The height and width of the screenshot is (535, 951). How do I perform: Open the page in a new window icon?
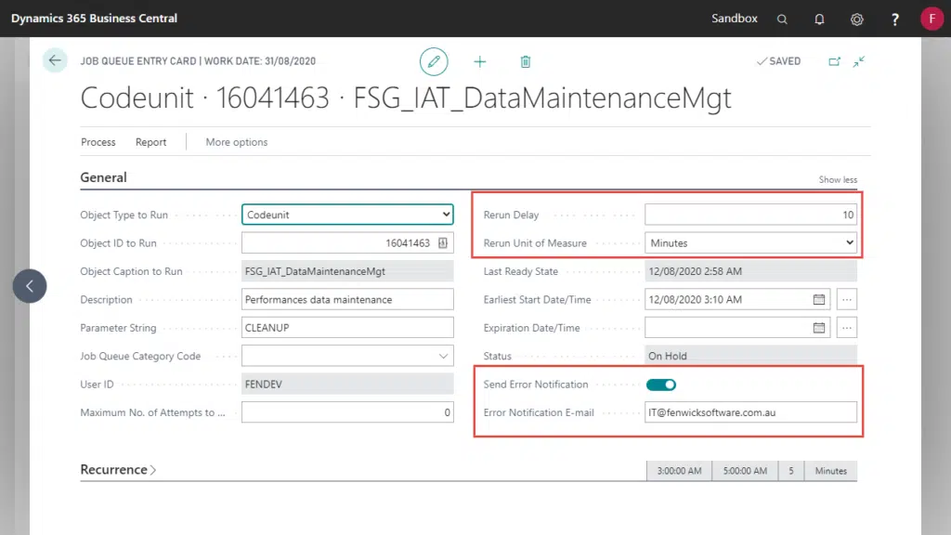[834, 61]
